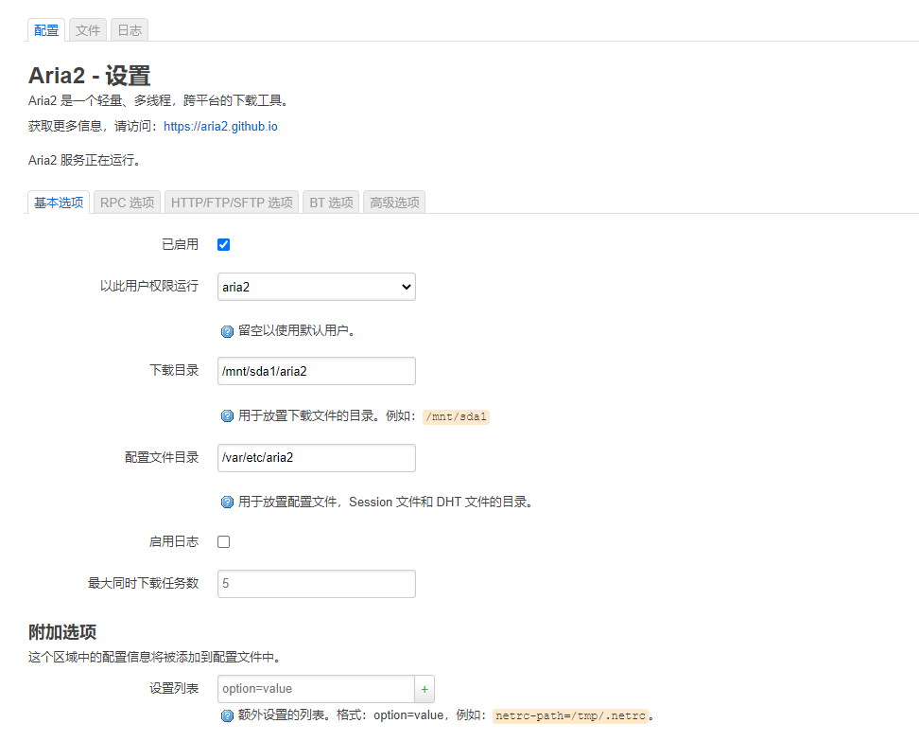Visit the https://aria2.github.io link
Image resolution: width=919 pixels, height=741 pixels.
(220, 126)
